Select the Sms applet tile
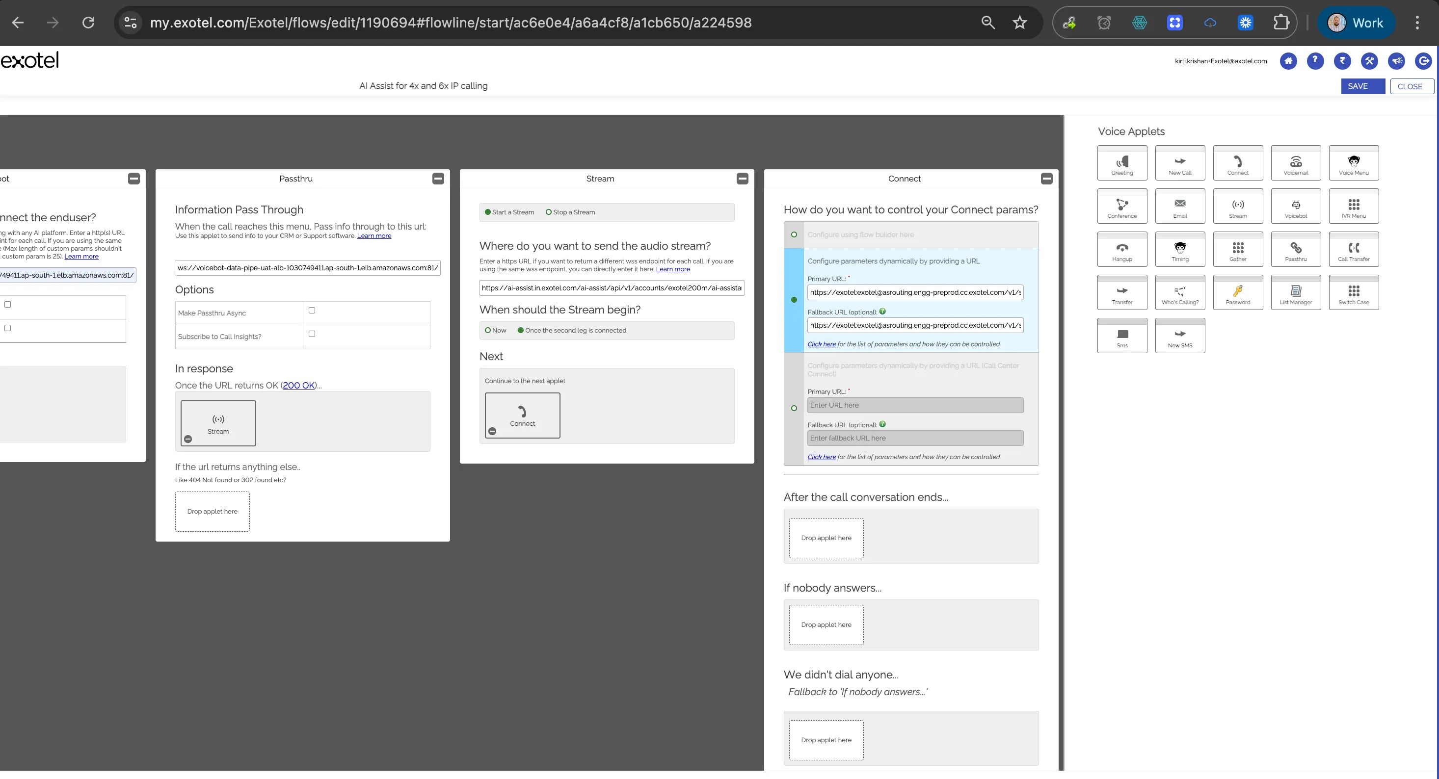The image size is (1439, 779). [1122, 336]
